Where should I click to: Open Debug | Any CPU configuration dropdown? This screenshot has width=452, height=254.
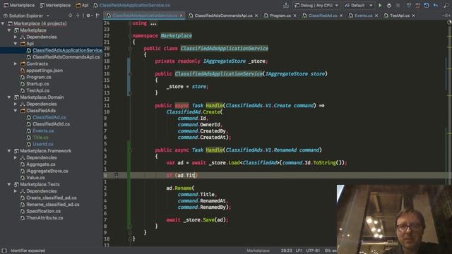[x=316, y=6]
